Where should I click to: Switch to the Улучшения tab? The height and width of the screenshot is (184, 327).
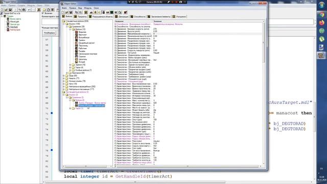point(179,16)
